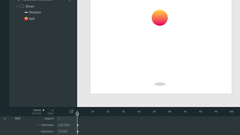240x135 pixels.
Task: Click the POSITION X property label
Action: [47, 125]
